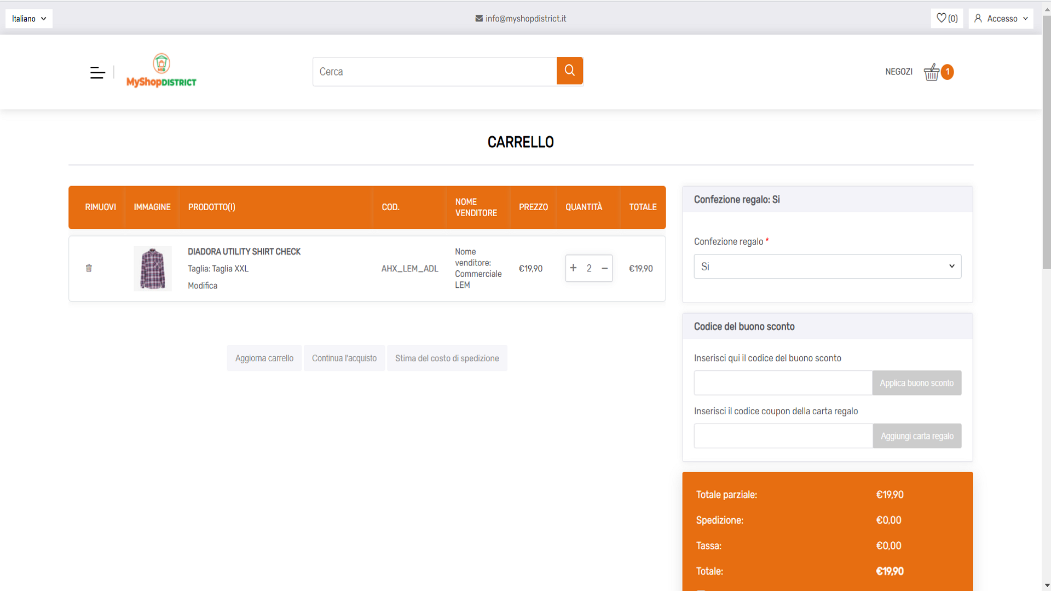The width and height of the screenshot is (1051, 591).
Task: Decrease quantity with the minus button
Action: pyautogui.click(x=604, y=268)
